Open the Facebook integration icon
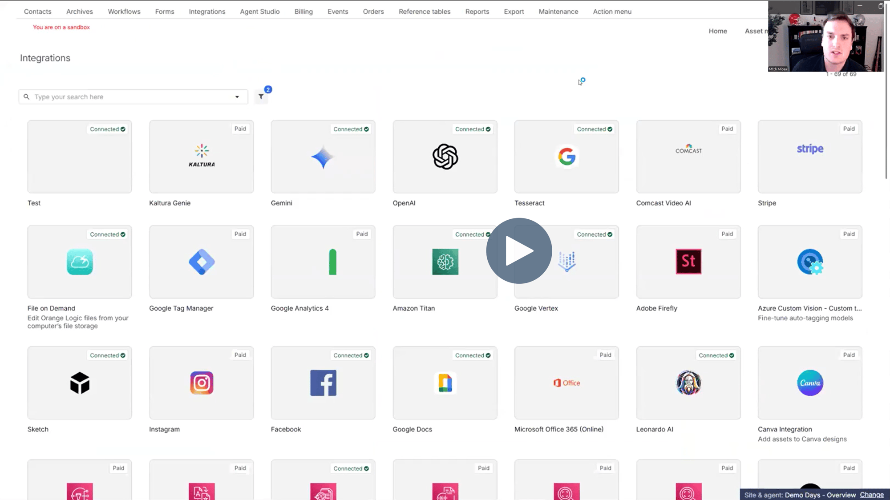The image size is (890, 500). (x=323, y=383)
